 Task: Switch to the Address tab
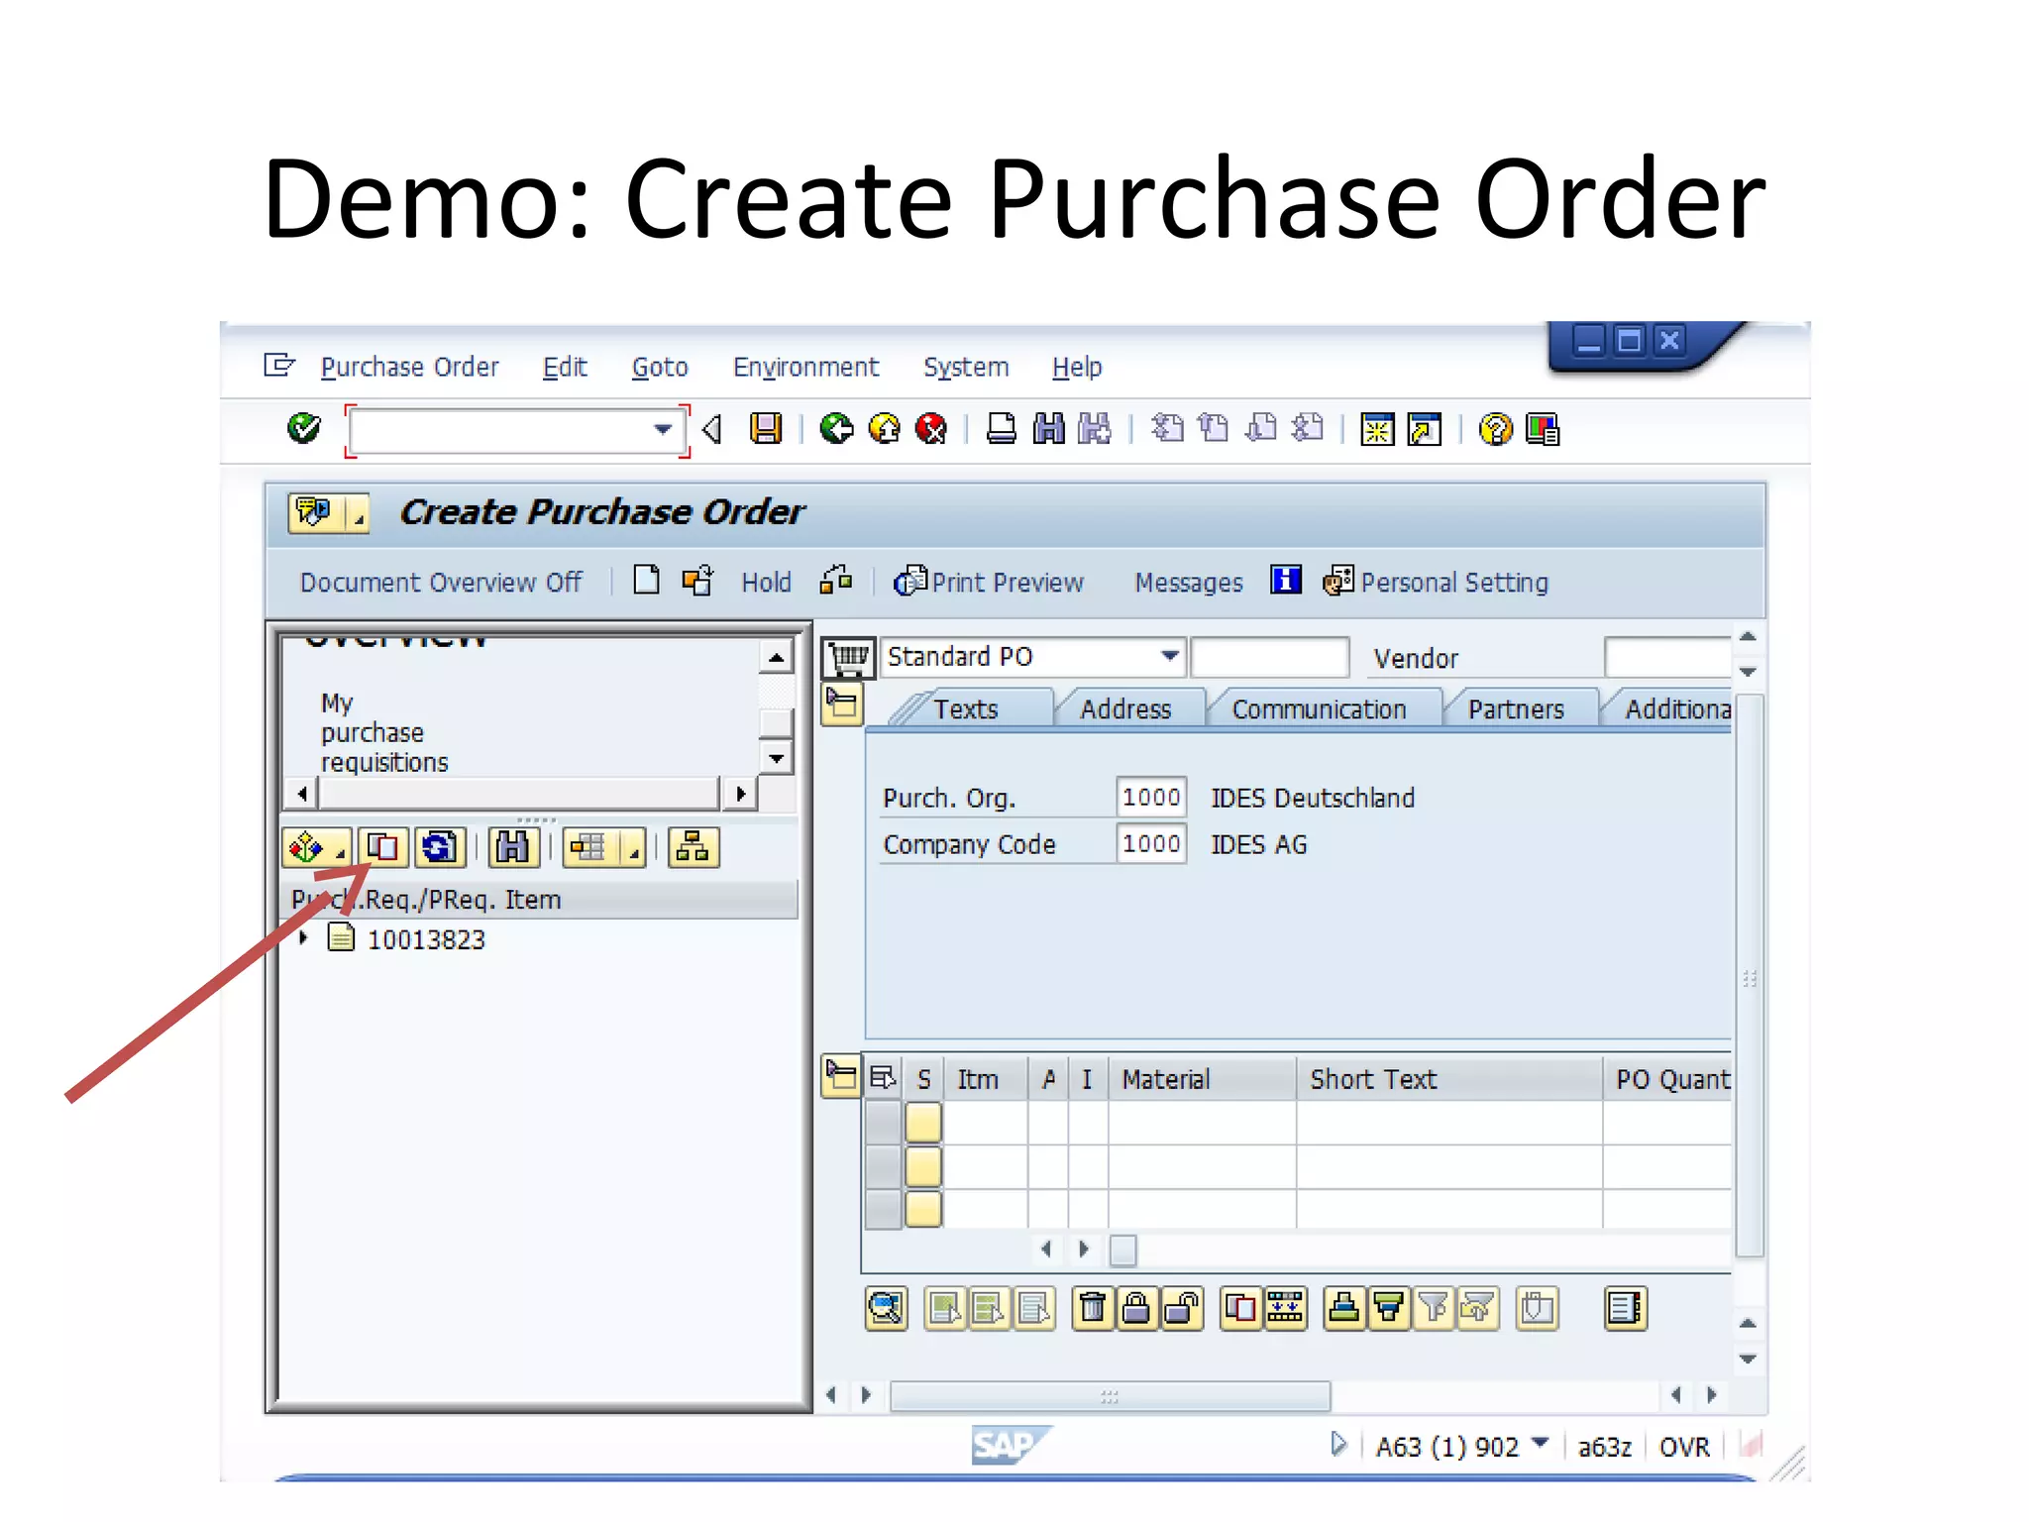(x=1125, y=709)
